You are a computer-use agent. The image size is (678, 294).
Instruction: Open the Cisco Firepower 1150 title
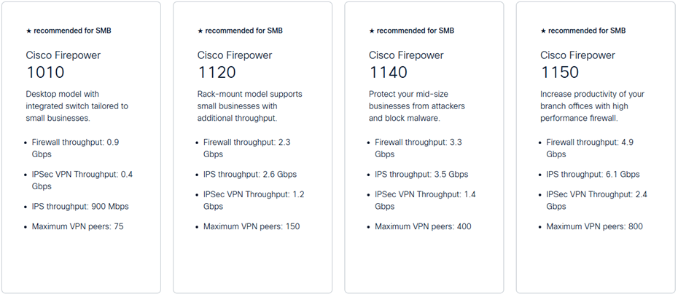577,65
